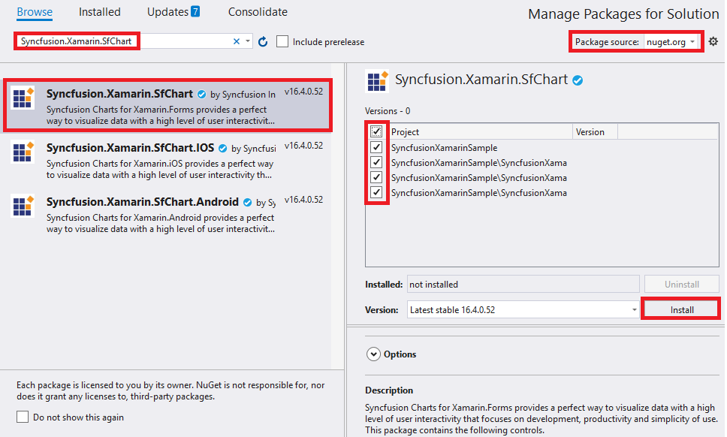Click the Install button

point(681,309)
